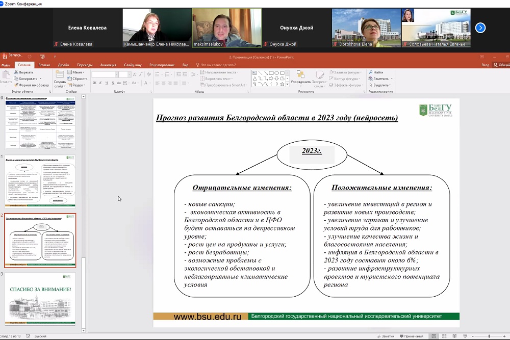The height and width of the screenshot is (340, 510).
Task: Toggle bold formatting (Ж) in Font group
Action: [x=95, y=85]
